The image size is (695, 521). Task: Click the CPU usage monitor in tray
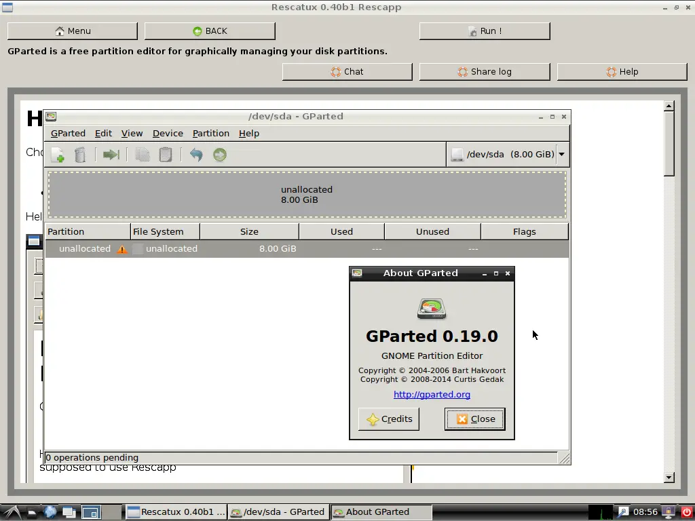601,513
